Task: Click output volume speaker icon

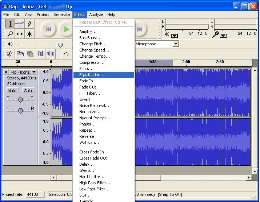Action: point(10,44)
